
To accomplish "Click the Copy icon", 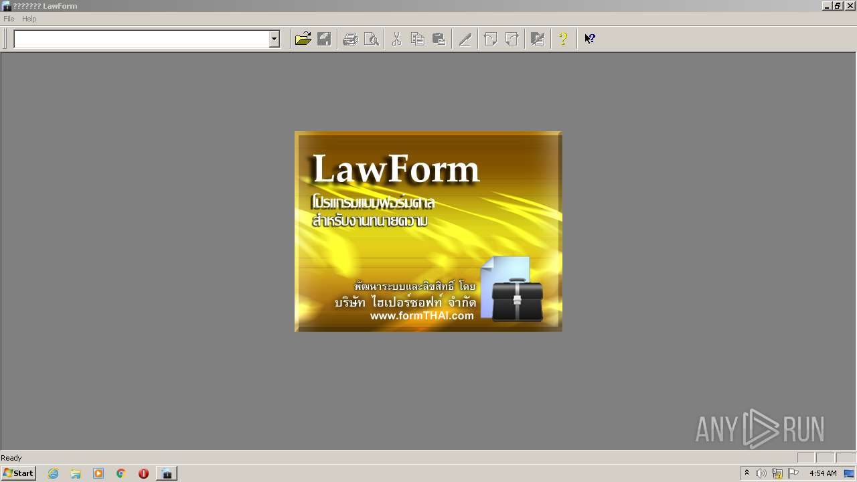I will pos(418,39).
